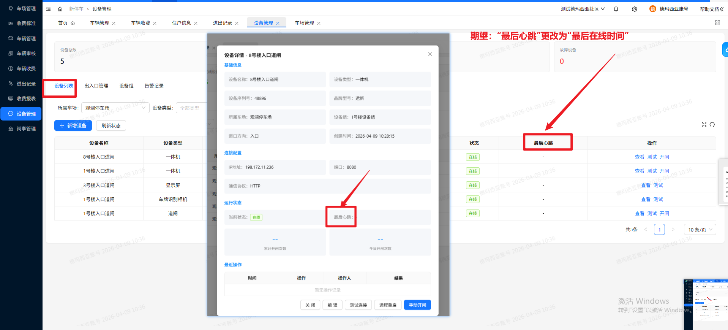
Task: Close the 车辆收费 tab with its X
Action: (155, 24)
